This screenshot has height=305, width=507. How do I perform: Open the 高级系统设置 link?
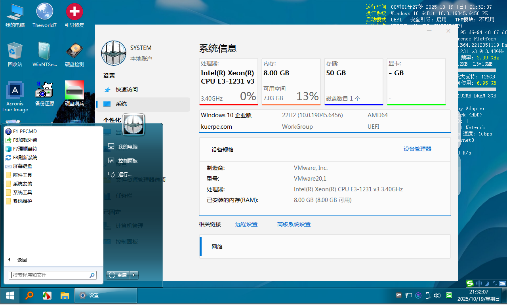(x=294, y=224)
